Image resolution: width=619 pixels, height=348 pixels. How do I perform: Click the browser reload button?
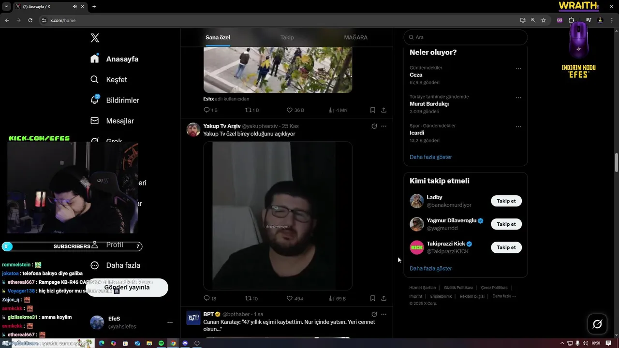30,20
